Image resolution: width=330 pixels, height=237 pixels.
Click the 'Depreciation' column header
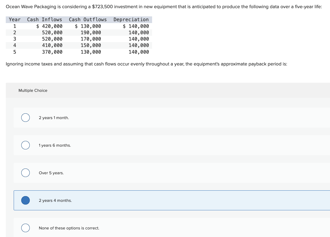coord(131,19)
